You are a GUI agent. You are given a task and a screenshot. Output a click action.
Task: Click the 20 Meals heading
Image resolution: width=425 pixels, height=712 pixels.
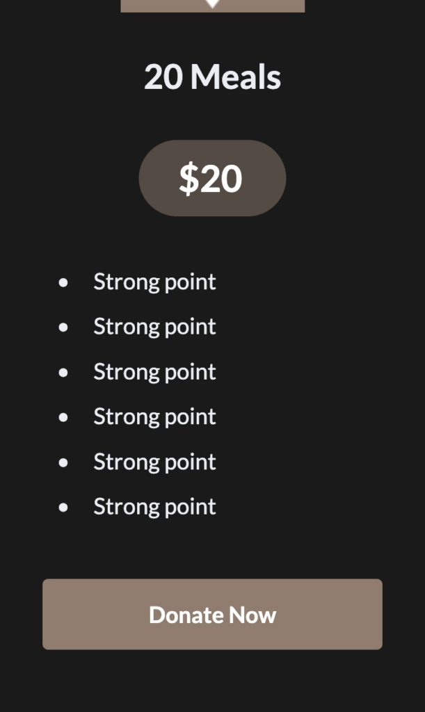click(x=212, y=76)
